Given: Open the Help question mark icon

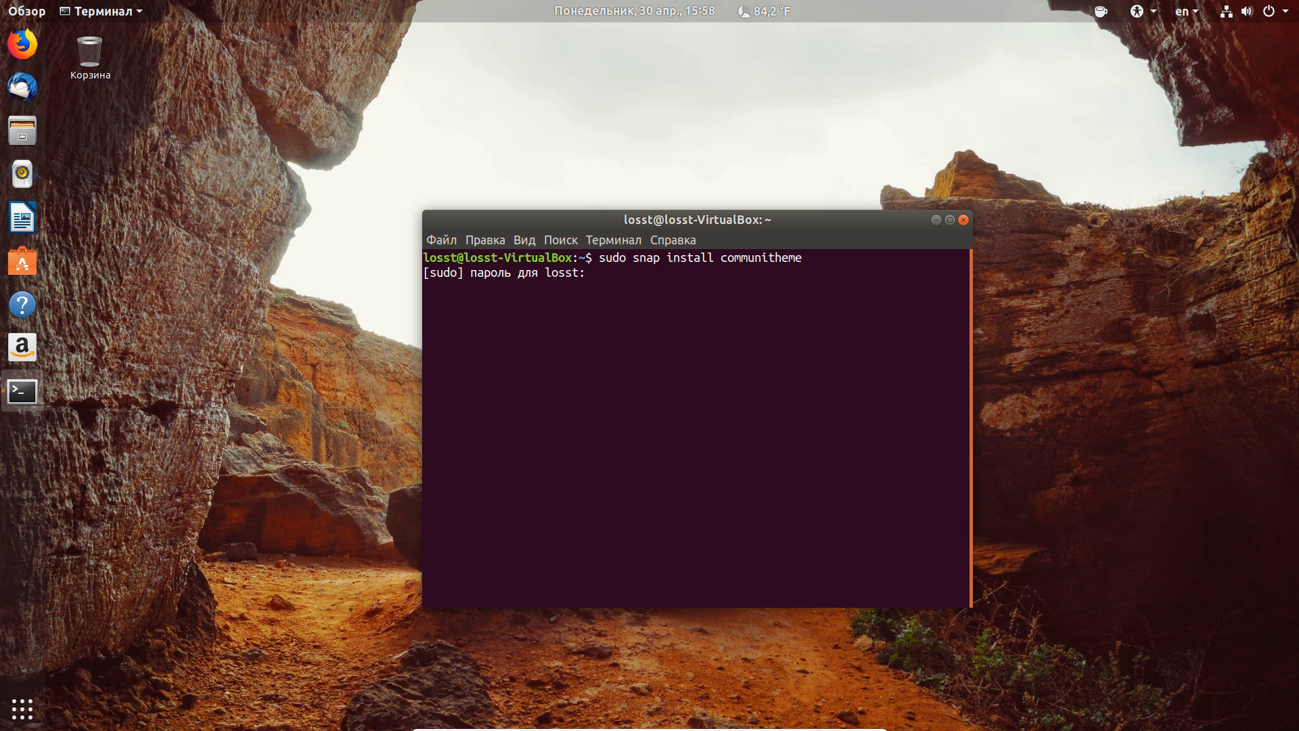Looking at the screenshot, I should (22, 305).
